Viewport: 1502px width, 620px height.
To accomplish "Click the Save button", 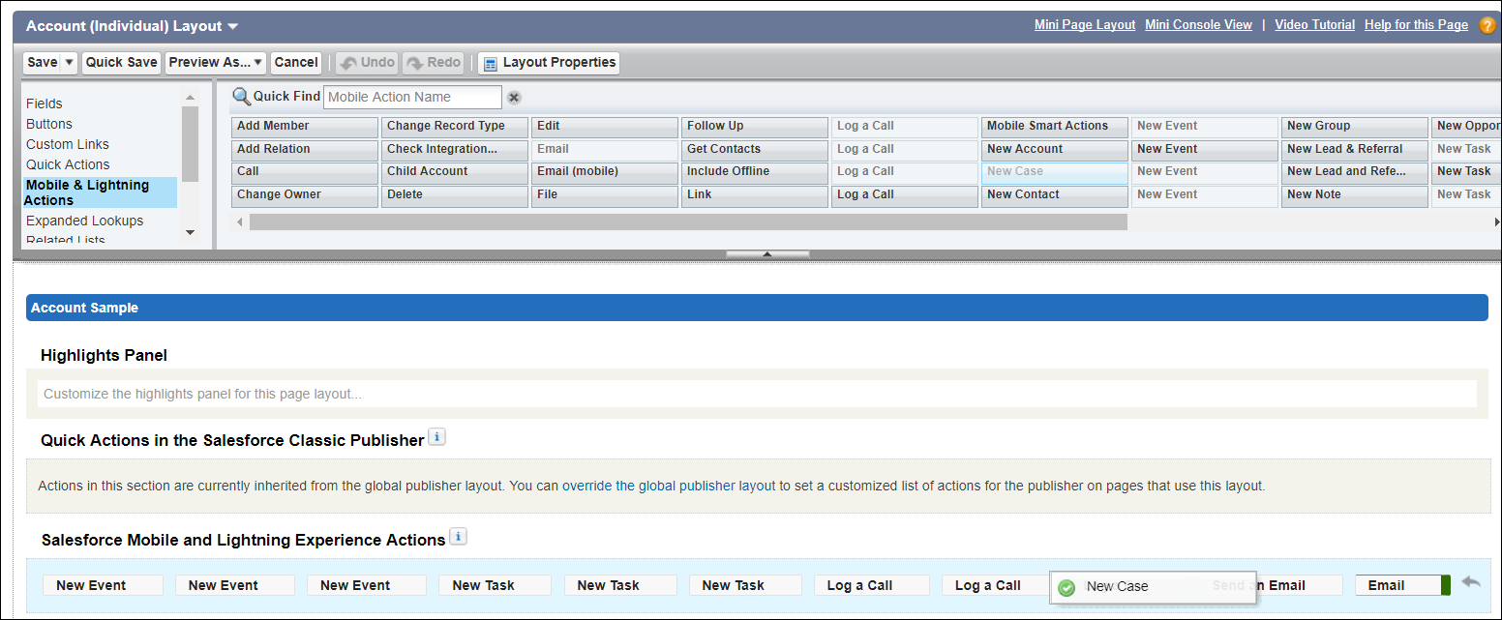I will coord(42,63).
